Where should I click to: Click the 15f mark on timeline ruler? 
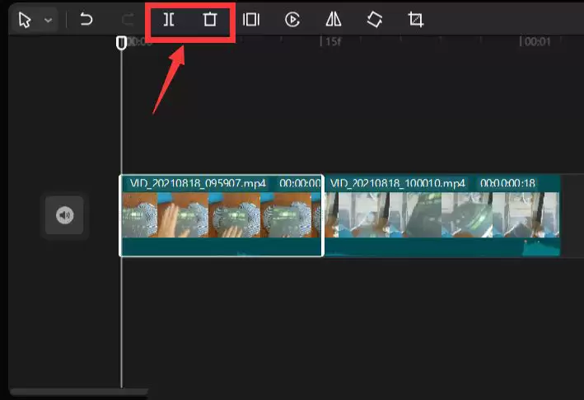tap(331, 41)
